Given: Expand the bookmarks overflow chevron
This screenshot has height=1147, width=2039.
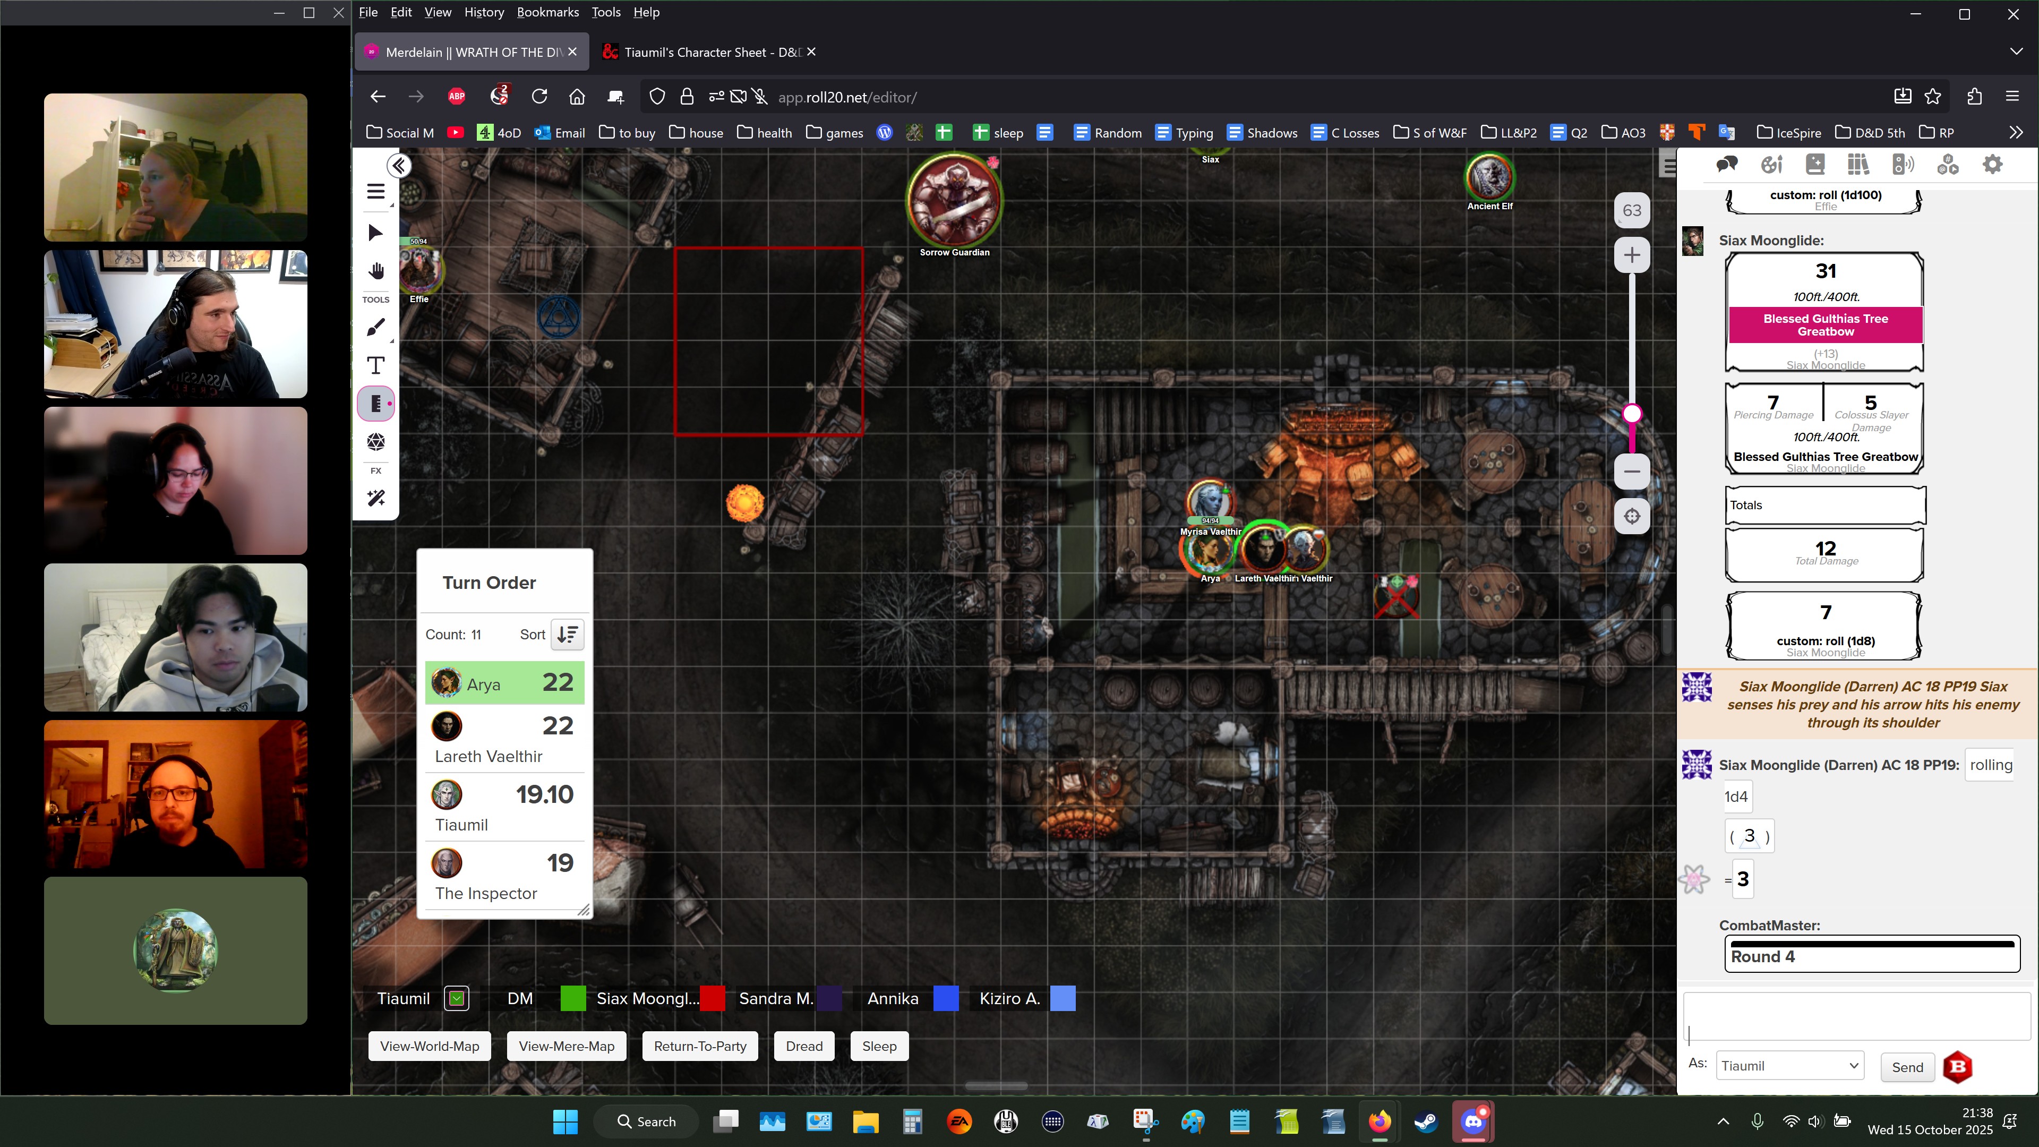Looking at the screenshot, I should click(x=2015, y=132).
